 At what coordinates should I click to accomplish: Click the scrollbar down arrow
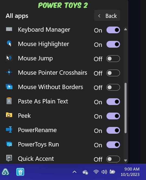point(126,160)
